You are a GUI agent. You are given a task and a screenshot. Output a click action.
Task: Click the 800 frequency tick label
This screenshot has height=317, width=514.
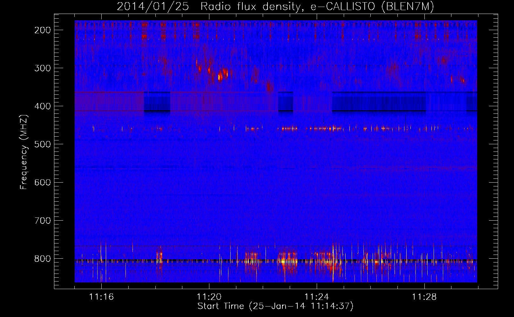pos(43,259)
